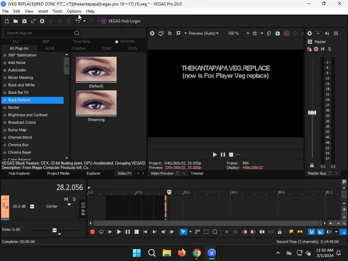Open more preview transport options (…)
This screenshot has height=261, width=348.
coord(238,155)
